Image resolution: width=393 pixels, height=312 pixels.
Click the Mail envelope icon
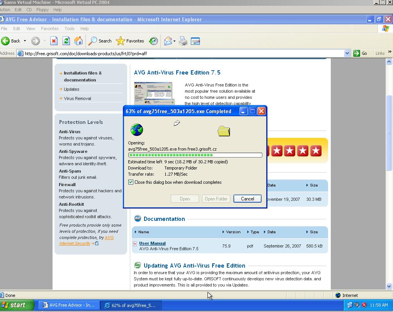(x=168, y=41)
